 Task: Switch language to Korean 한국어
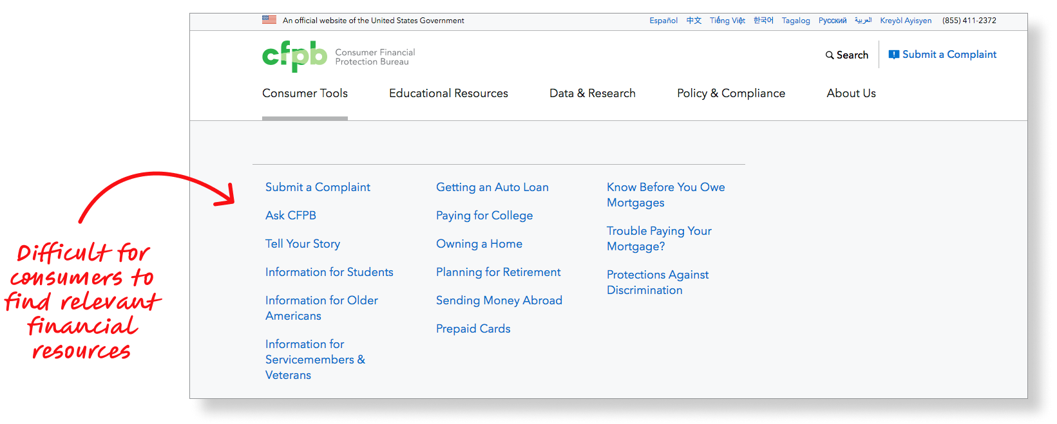point(763,21)
